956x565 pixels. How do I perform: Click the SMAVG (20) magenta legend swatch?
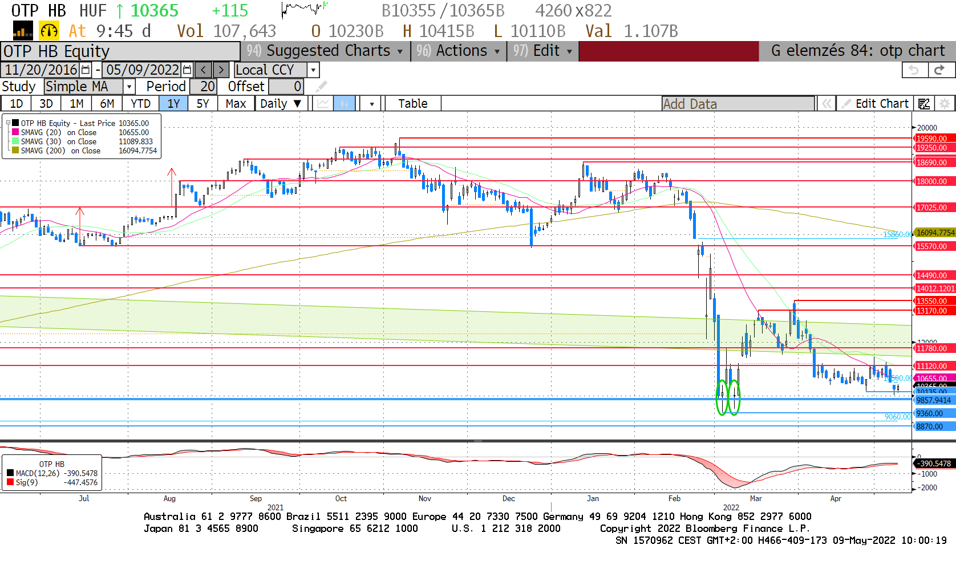[x=15, y=132]
